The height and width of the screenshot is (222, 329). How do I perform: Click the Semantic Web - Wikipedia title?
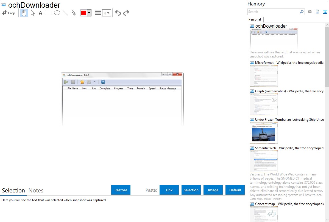tap(289, 148)
